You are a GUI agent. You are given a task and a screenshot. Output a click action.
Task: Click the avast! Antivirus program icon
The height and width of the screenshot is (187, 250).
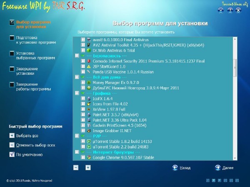pos(89,40)
